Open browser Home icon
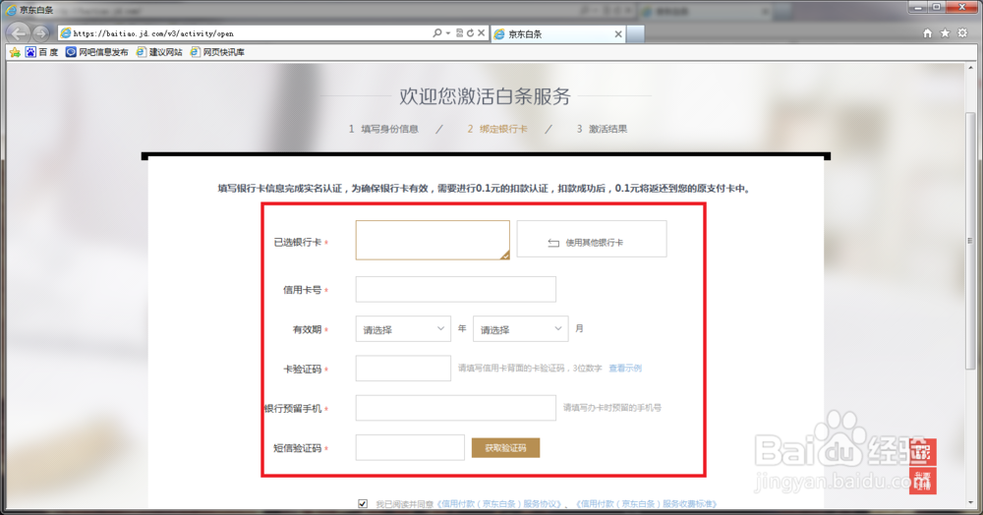The width and height of the screenshot is (983, 515). (927, 33)
